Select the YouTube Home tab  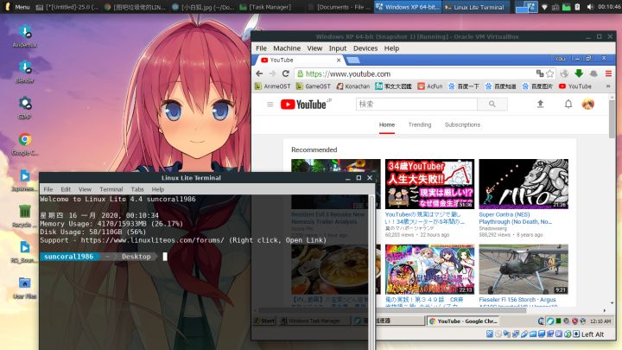point(387,124)
